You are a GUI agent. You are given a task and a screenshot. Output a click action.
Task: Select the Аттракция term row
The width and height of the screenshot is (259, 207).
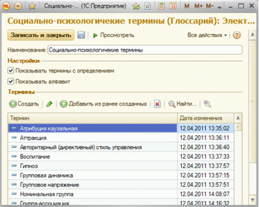point(92,138)
